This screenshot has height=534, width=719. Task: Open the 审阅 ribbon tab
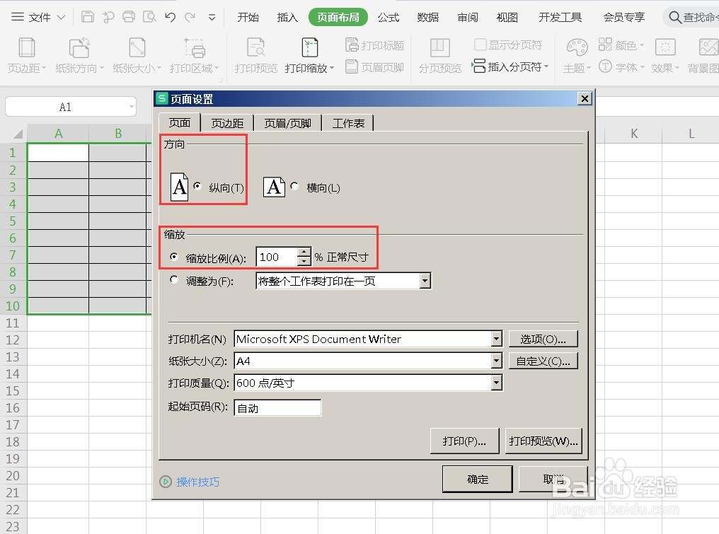click(468, 18)
